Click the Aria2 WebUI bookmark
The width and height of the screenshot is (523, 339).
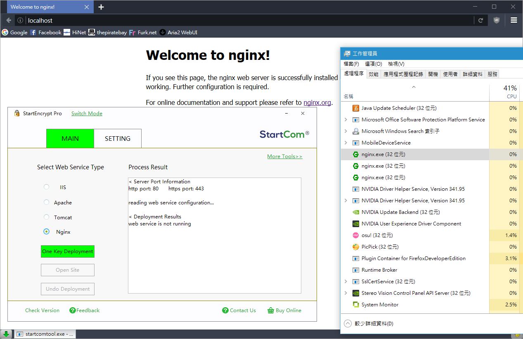pyautogui.click(x=178, y=32)
